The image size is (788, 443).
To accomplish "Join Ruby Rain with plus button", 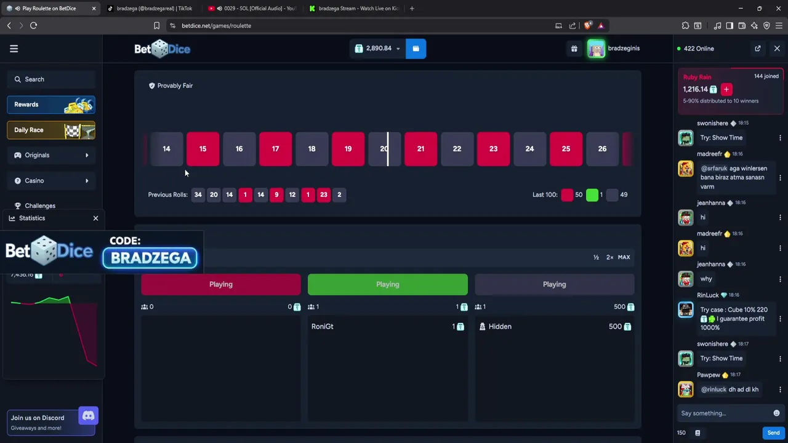I will point(726,89).
